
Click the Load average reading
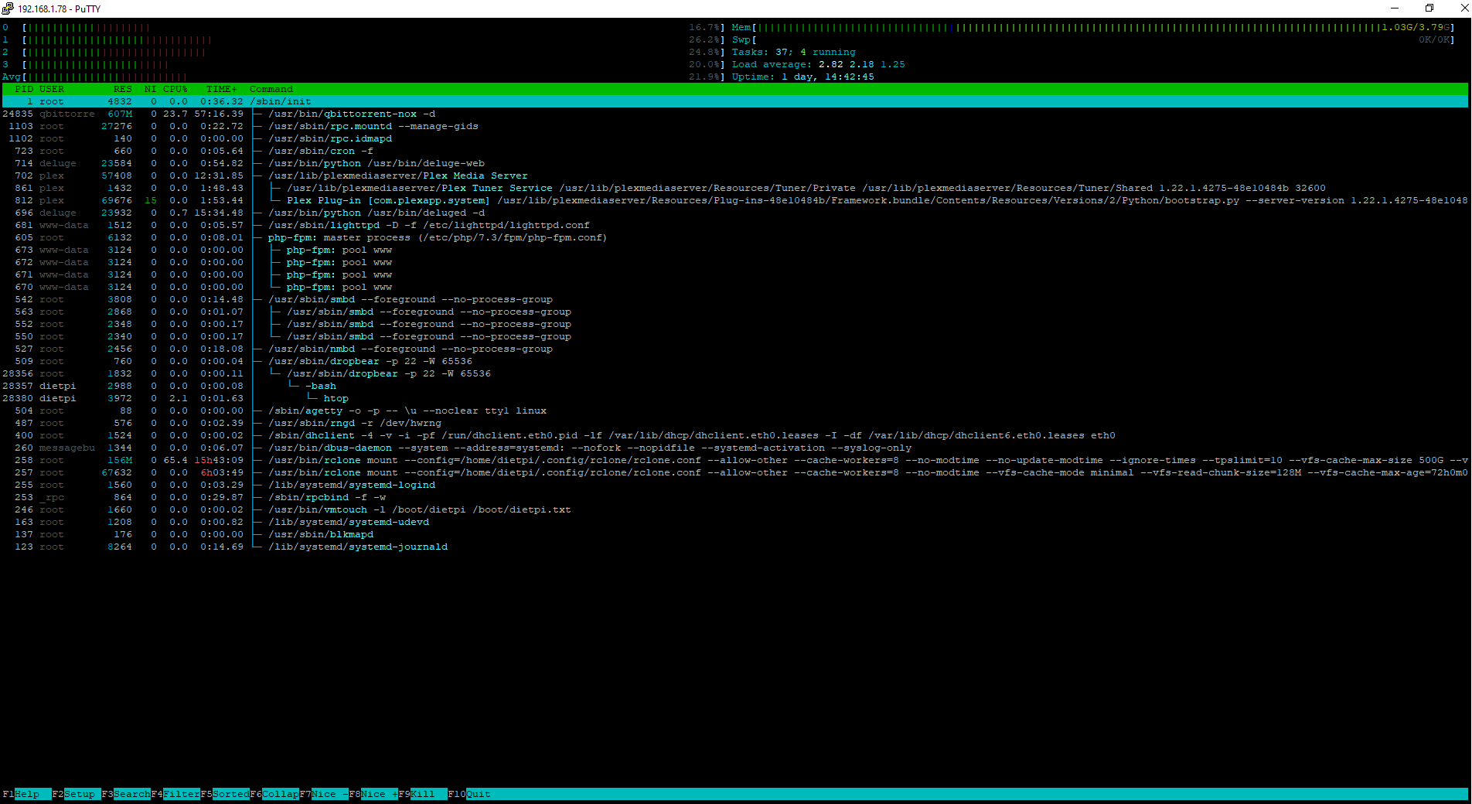pyautogui.click(x=818, y=64)
